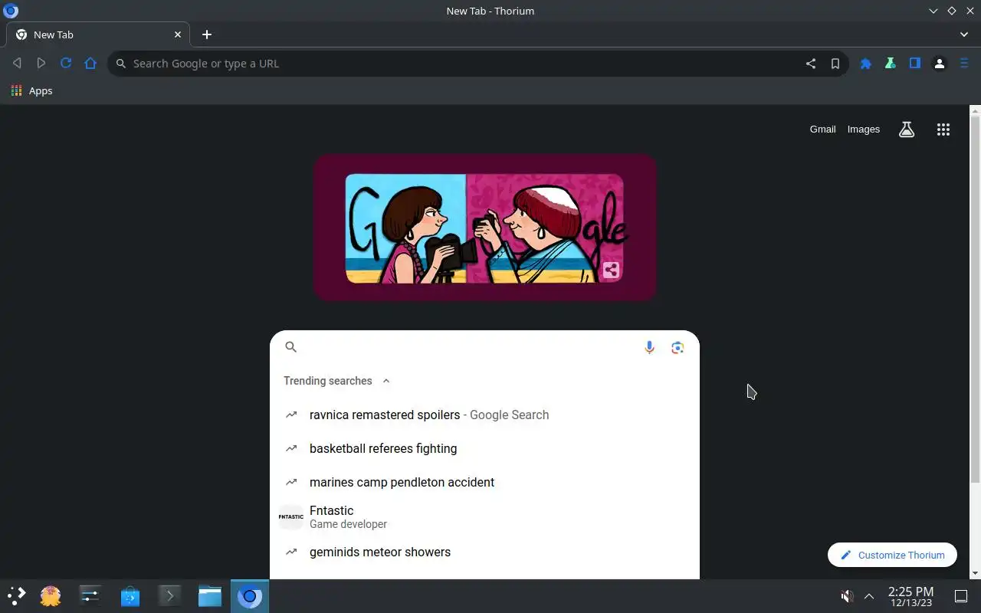
Task: Open the Gmail link
Action: [822, 129]
